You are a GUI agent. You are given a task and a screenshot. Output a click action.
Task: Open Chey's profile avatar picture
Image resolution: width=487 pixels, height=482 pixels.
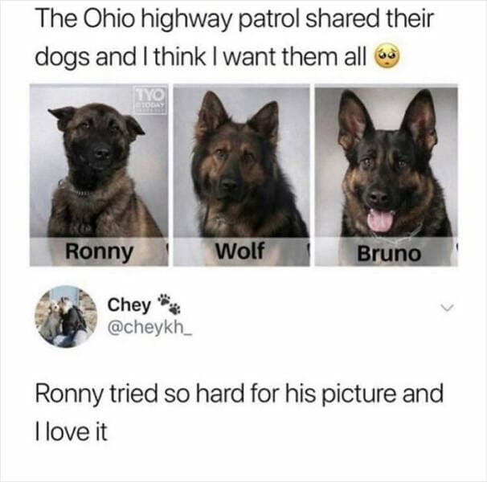[x=66, y=317]
